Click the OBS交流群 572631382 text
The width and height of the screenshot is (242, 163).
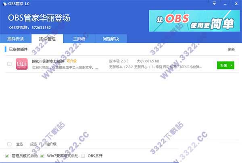30,27
